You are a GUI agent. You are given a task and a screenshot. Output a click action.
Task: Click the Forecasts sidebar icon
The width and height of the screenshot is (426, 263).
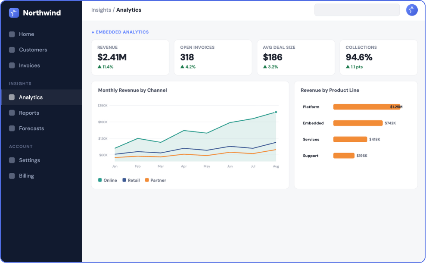point(12,128)
